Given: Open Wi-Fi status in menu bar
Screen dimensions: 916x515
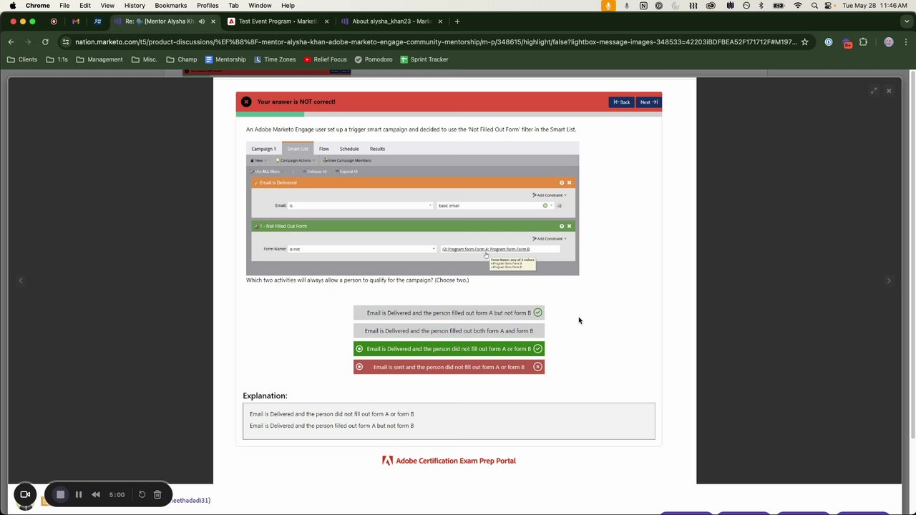Looking at the screenshot, I should (x=798, y=5).
